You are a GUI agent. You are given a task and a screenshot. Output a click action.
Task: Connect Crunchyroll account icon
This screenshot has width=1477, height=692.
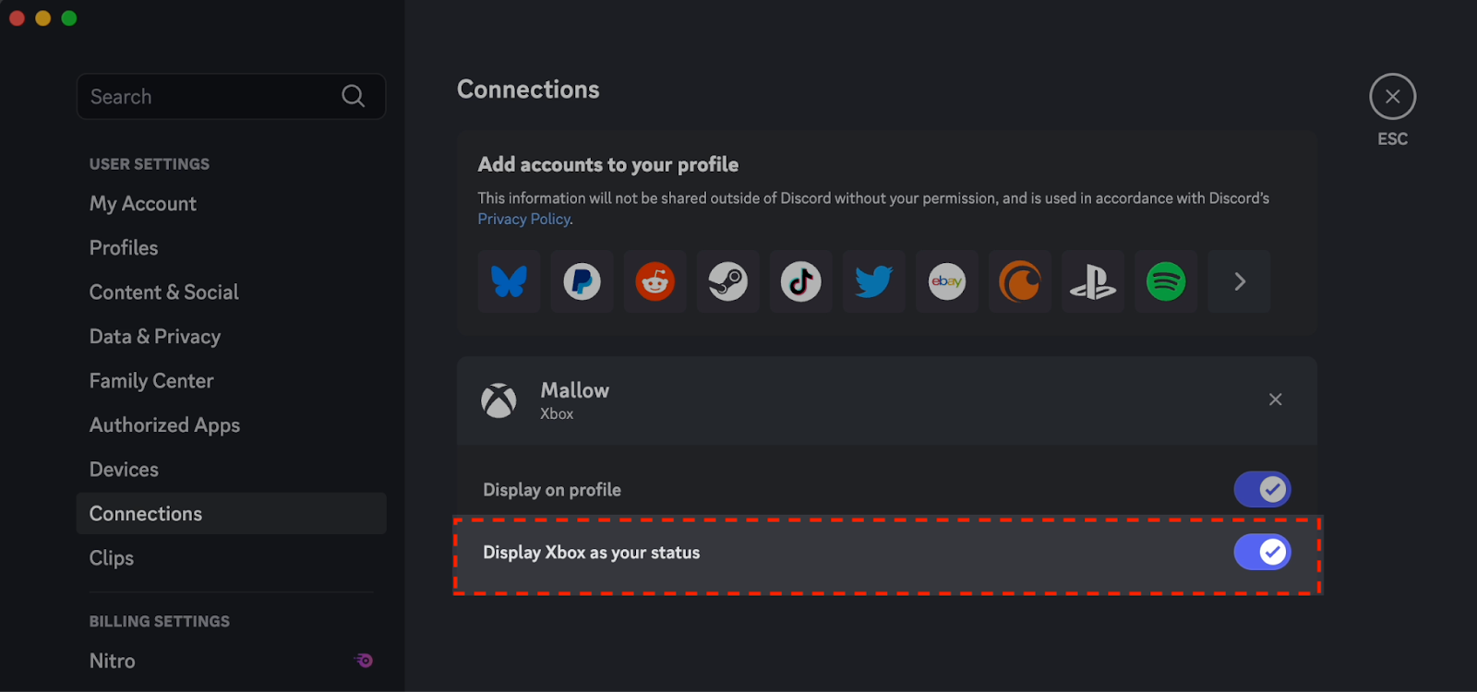tap(1020, 281)
